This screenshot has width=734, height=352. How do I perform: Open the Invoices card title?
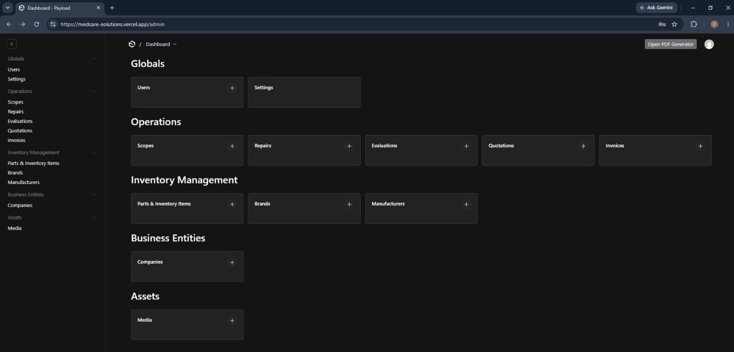[615, 146]
